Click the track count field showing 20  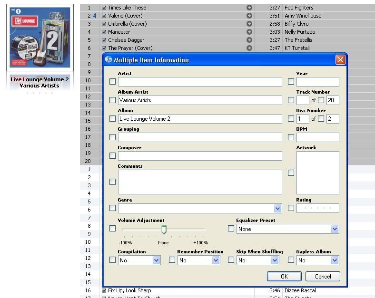point(333,100)
